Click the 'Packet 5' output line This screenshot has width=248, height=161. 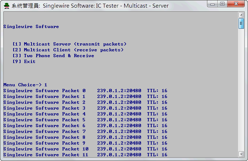(x=85, y=120)
